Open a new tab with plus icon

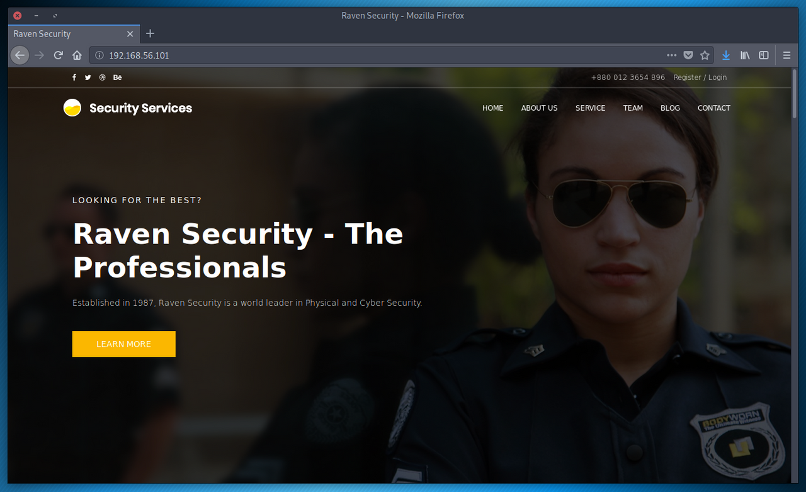150,33
